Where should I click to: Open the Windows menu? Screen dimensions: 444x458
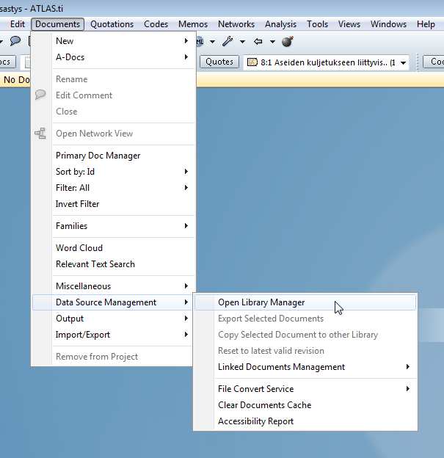coord(388,24)
